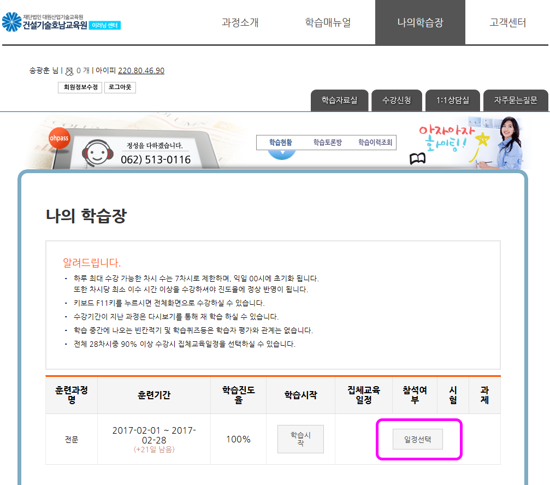This screenshot has height=485, width=550.
Task: Click the 로그아웃 button
Action: [x=120, y=87]
